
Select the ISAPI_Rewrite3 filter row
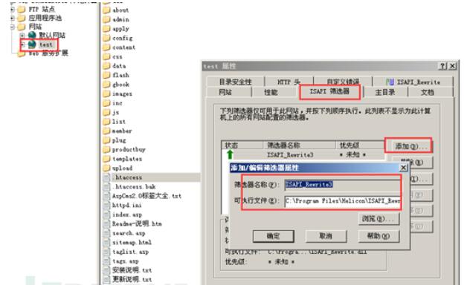[x=303, y=155]
